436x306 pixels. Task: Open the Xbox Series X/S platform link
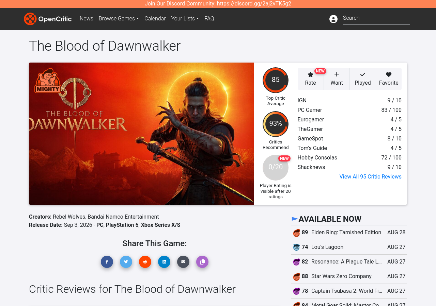coord(161,225)
